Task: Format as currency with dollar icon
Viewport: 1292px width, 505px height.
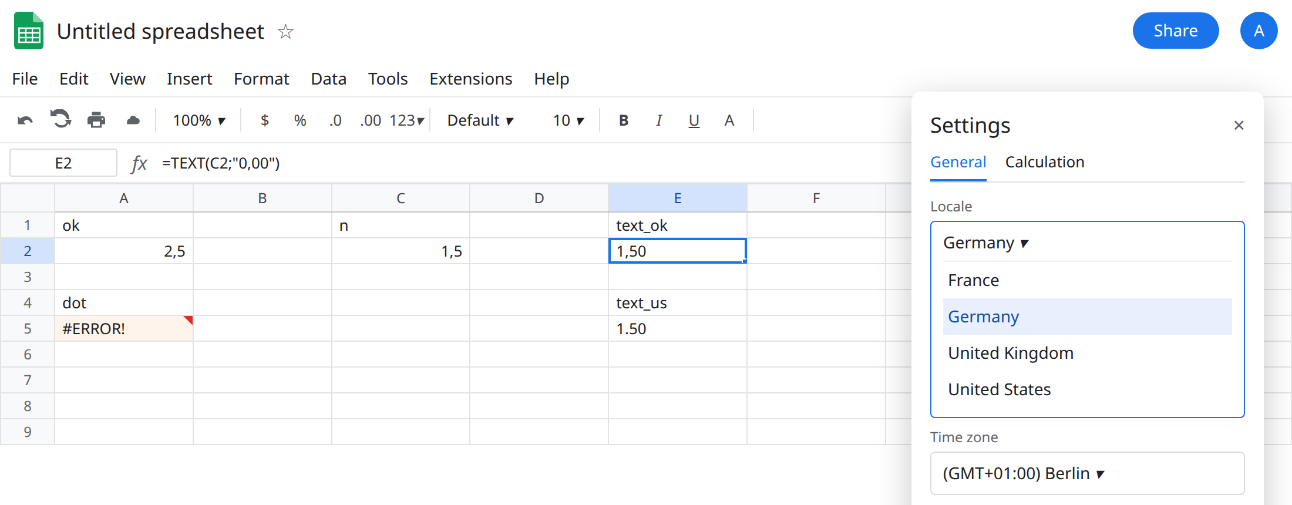Action: click(x=265, y=120)
